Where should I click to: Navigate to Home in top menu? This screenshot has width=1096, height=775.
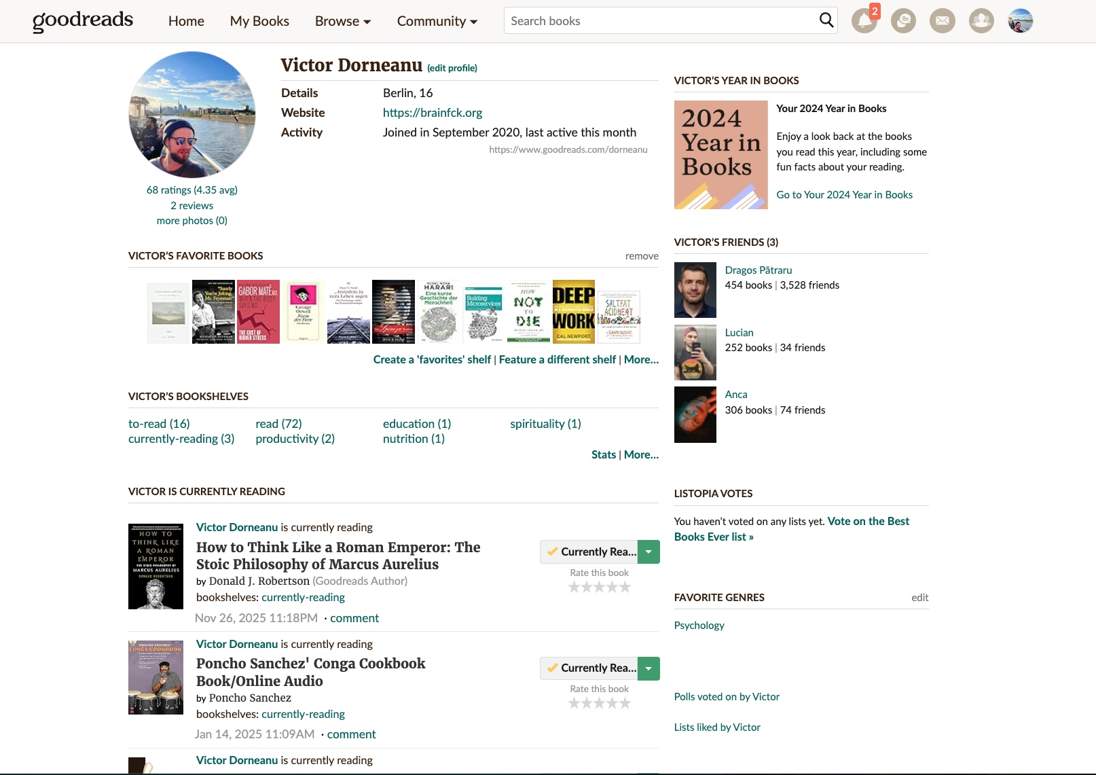click(186, 21)
